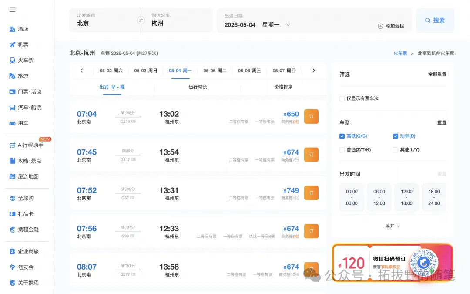Click the G815 train info icon
This screenshot has width=470, height=294.
pos(134,122)
